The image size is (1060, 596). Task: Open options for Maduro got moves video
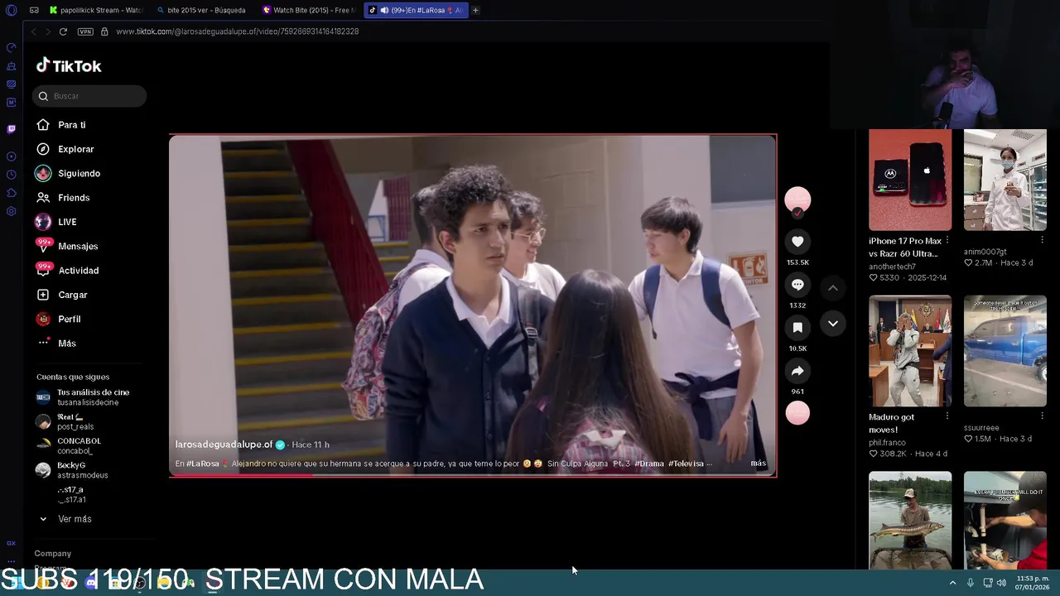[x=947, y=416]
